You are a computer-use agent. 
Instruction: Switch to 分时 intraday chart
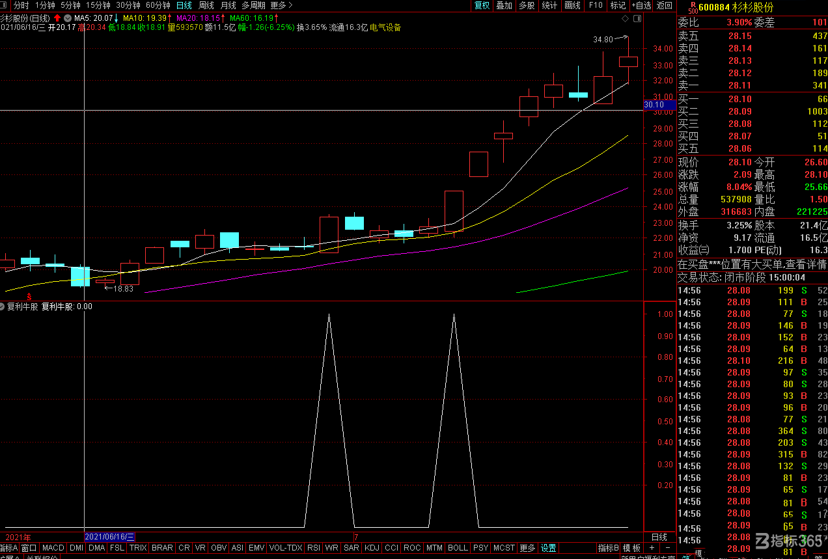[x=21, y=5]
